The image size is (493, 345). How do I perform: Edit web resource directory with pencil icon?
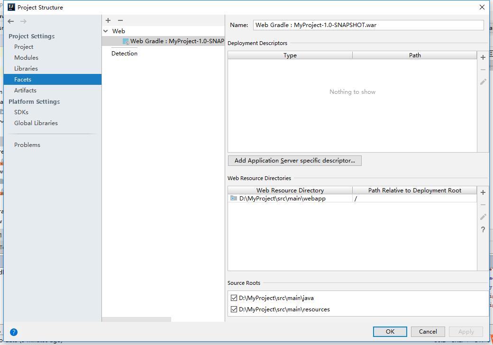483,217
